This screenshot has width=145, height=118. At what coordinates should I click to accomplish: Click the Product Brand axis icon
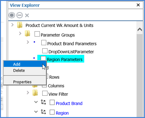(x=43, y=102)
